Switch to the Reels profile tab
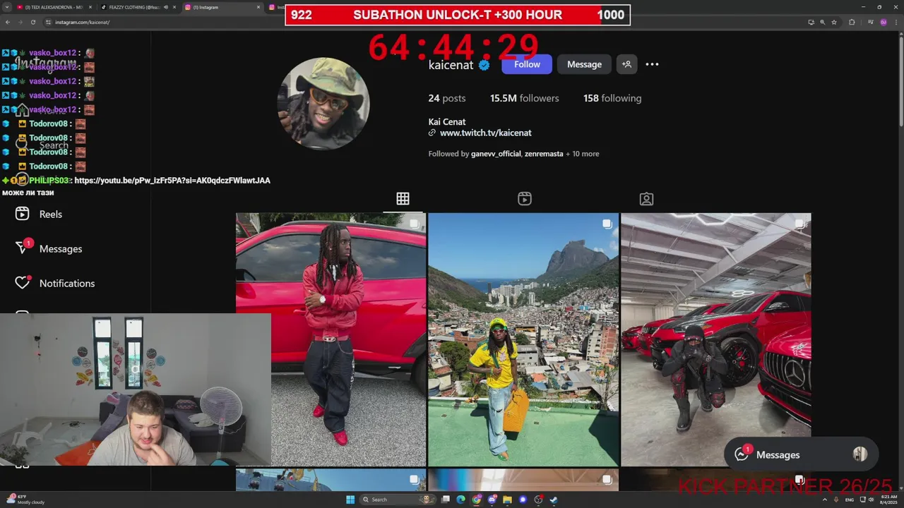The height and width of the screenshot is (508, 904). (x=525, y=199)
